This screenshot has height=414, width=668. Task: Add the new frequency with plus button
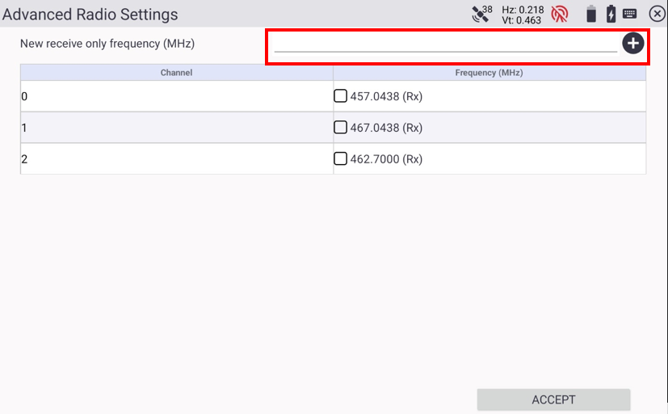632,43
